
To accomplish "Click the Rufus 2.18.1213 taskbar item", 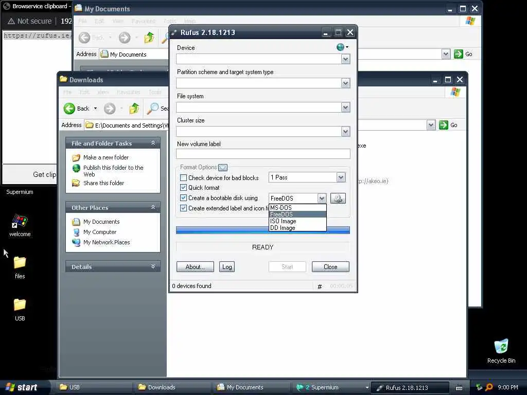I will (x=410, y=387).
